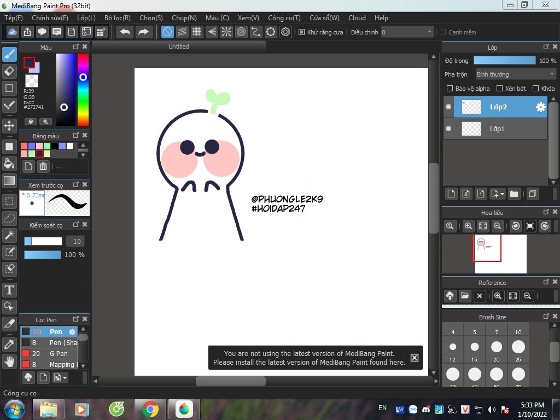Screen dimensions: 560x420
Task: Select the Gradient tool
Action: [x=10, y=180]
